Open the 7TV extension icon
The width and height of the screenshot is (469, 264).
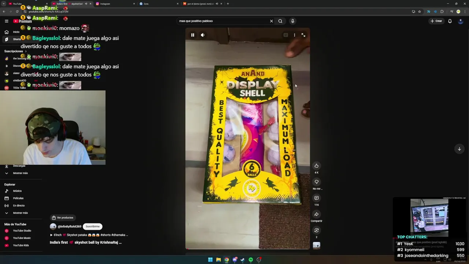[429, 11]
